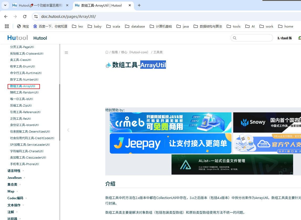Open 类工具-ClassUtil in sidebar
The width and height of the screenshot is (301, 220).
point(21,60)
